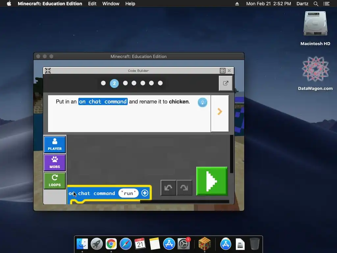Open Minecraft bookshelf icon in Dock

(205, 244)
